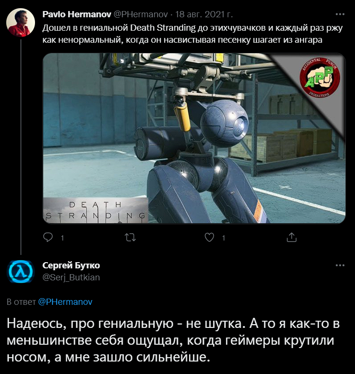Like the Death Stranding tweet

point(209,237)
